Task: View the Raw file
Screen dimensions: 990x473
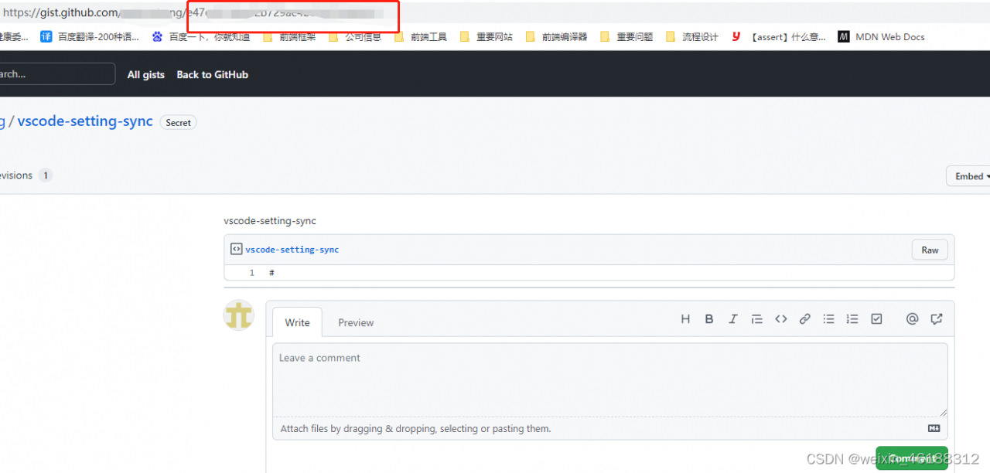Action: click(930, 250)
